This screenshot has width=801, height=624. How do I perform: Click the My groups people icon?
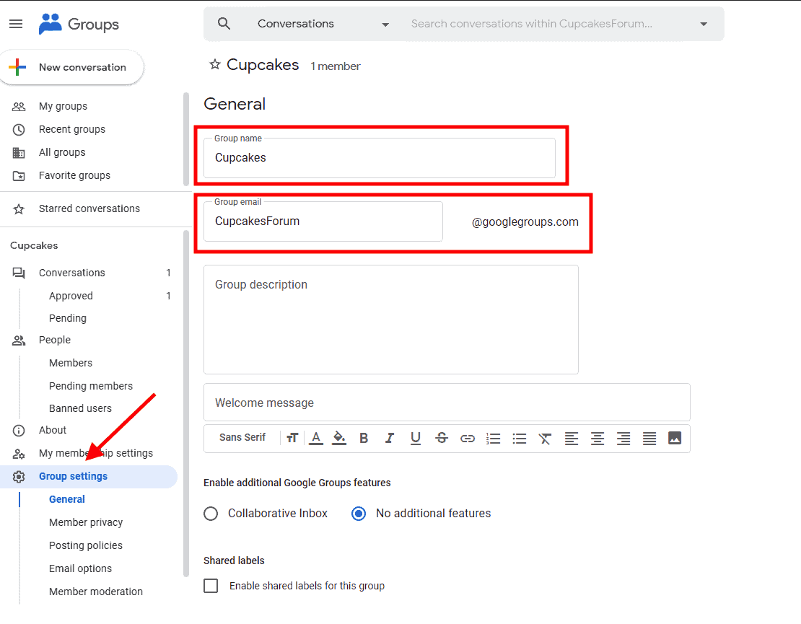19,106
